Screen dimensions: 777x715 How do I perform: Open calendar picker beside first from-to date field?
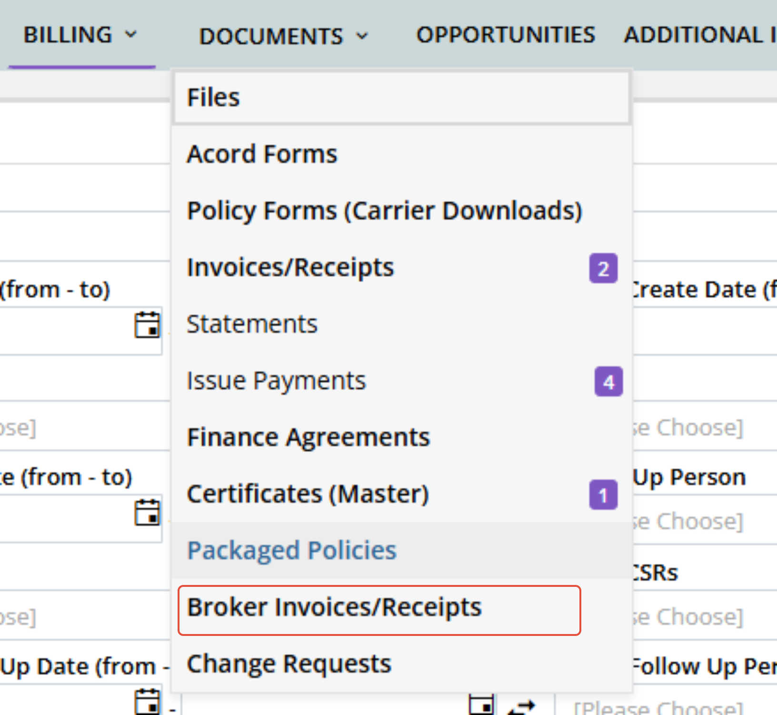coord(147,325)
